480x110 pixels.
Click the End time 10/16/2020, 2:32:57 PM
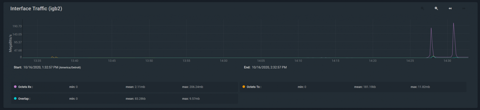[269, 67]
